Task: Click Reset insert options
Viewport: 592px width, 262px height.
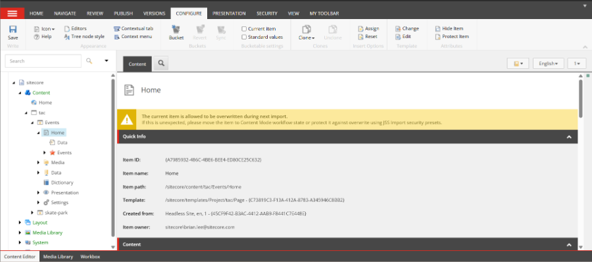Action: coord(368,37)
